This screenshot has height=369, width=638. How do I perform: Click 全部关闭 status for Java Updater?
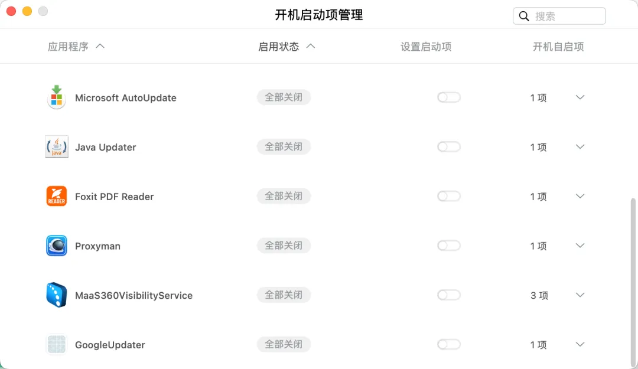pyautogui.click(x=284, y=147)
